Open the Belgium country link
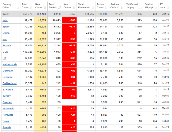The height and width of the screenshot is (132, 172). tap(8, 77)
